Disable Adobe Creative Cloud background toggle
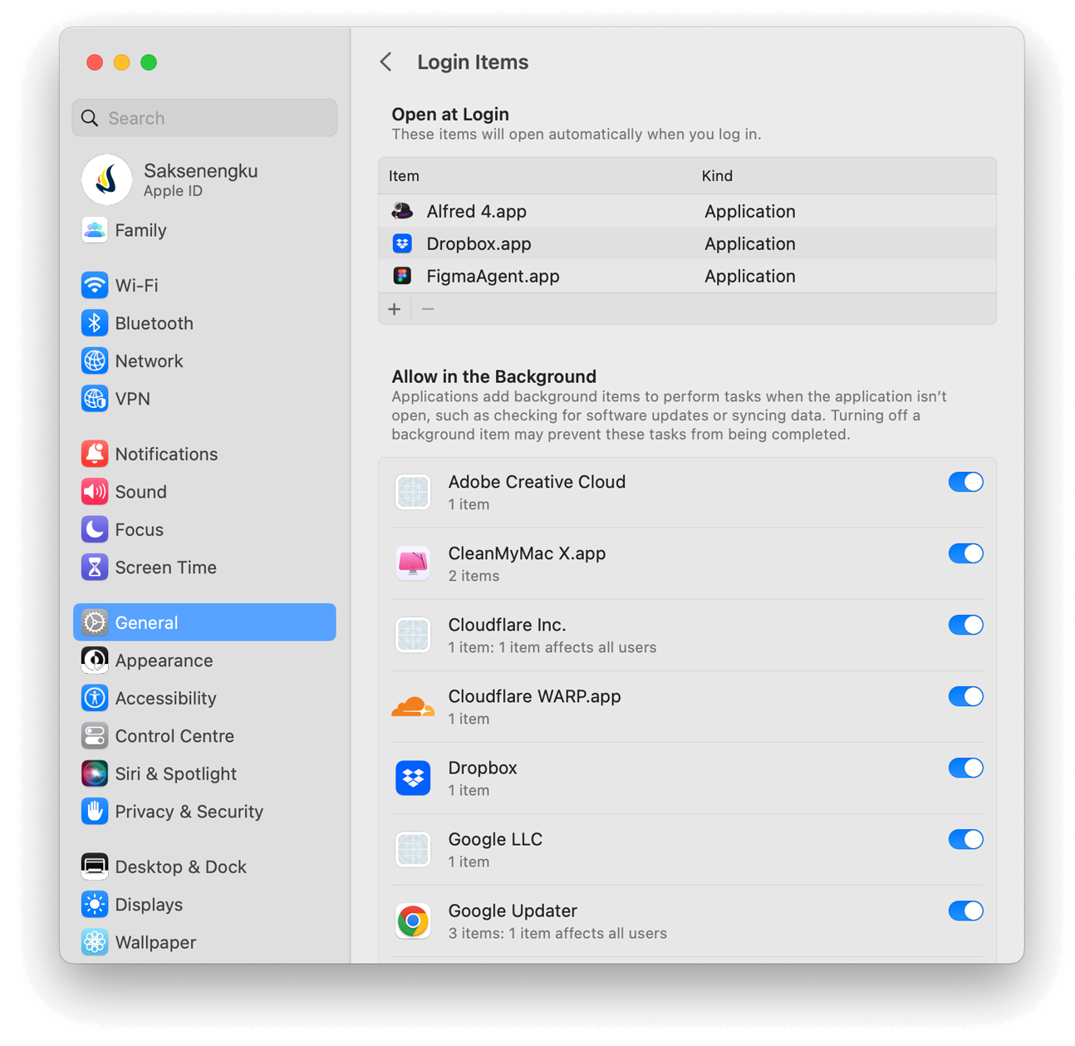1075x1046 pixels. pyautogui.click(x=965, y=482)
